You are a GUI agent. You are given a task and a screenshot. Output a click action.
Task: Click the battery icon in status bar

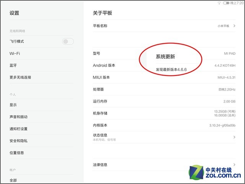pos(226,3)
